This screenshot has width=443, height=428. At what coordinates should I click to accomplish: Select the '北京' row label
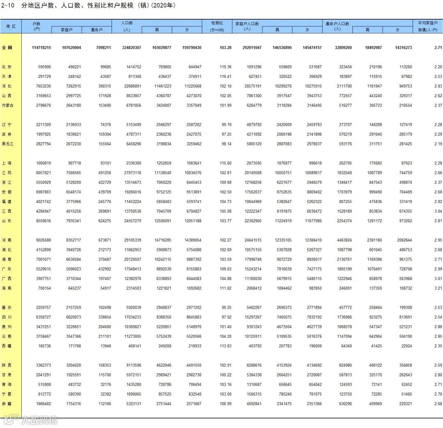(7, 67)
